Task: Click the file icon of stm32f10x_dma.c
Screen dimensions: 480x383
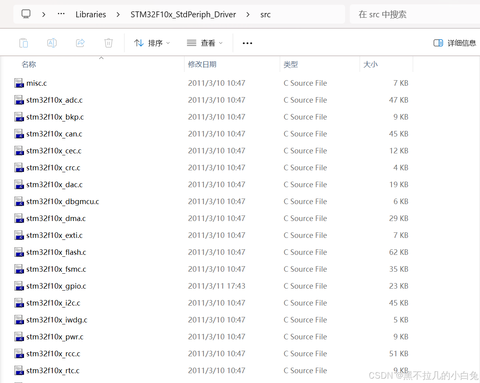Action: click(x=19, y=218)
